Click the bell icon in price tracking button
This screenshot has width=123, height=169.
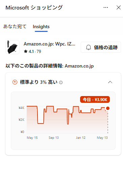(x=89, y=48)
